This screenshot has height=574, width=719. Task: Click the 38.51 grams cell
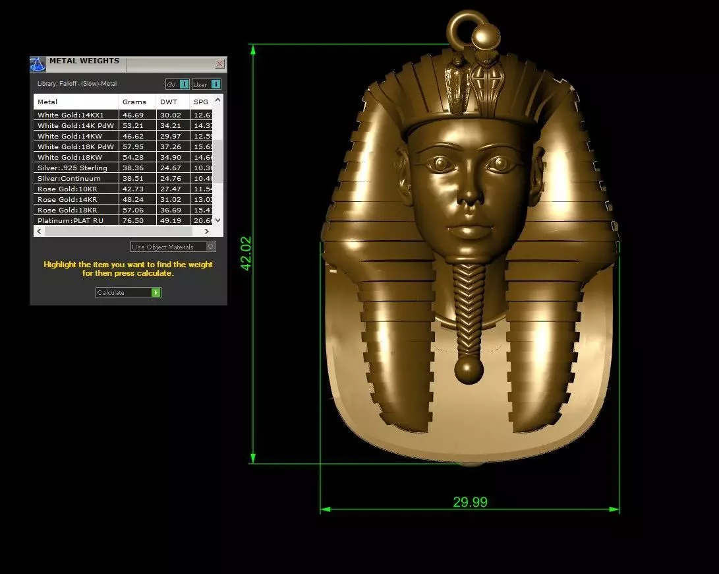pos(137,178)
